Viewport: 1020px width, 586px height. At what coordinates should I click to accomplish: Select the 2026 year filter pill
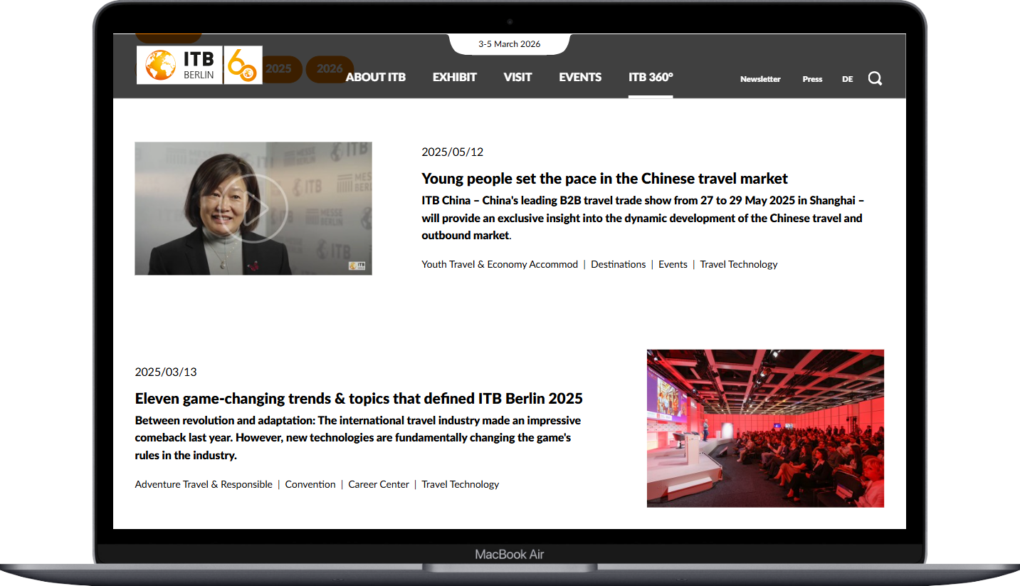coord(330,69)
